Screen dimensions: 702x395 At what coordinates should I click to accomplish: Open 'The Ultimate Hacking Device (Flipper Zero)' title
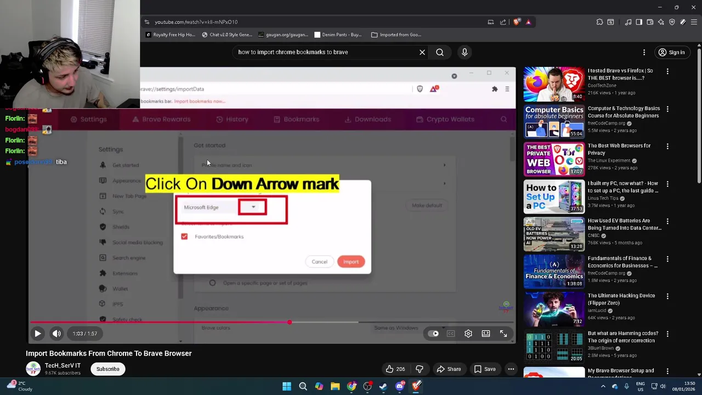pos(621,299)
